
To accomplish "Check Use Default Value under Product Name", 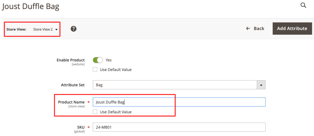I will [95, 112].
